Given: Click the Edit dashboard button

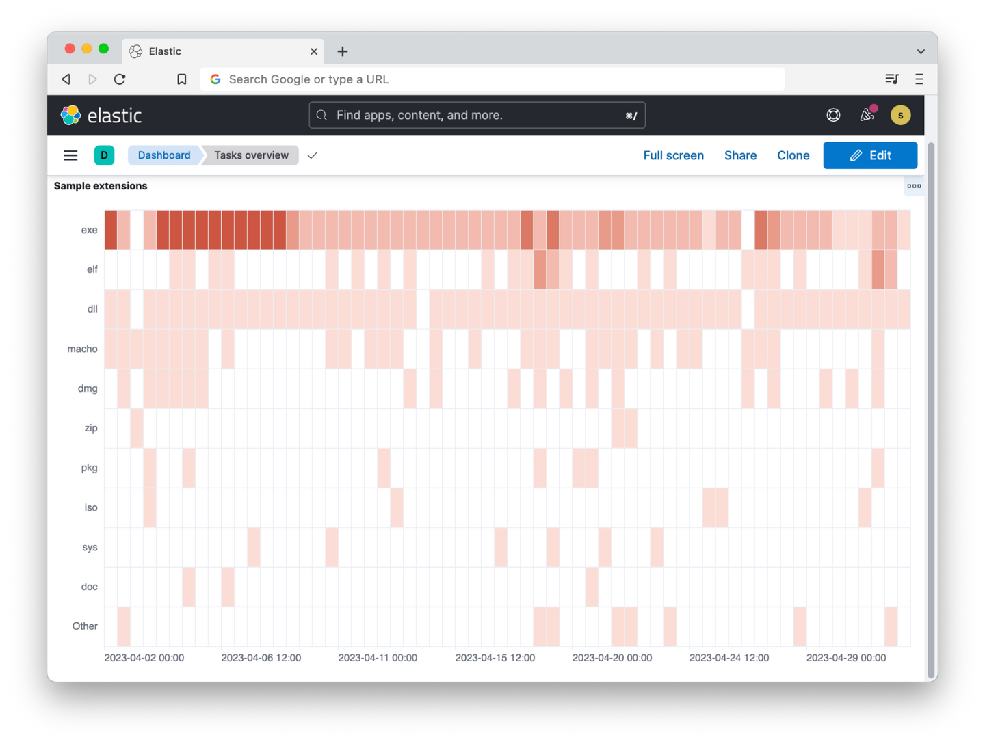Looking at the screenshot, I should pyautogui.click(x=870, y=155).
